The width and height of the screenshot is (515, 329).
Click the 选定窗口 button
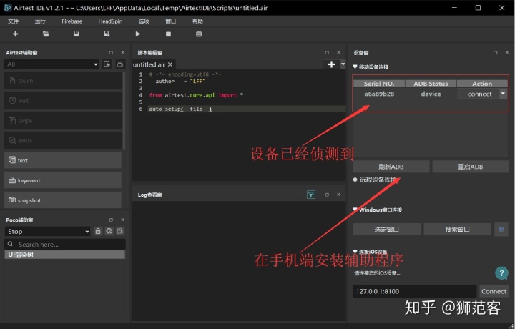387,229
